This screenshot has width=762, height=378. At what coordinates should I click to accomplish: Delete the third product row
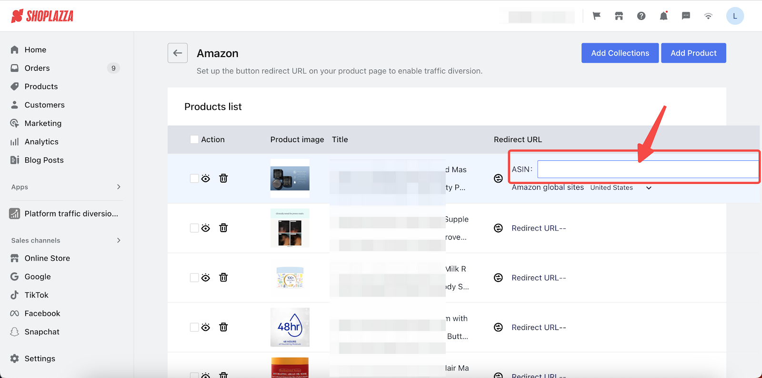(x=223, y=277)
